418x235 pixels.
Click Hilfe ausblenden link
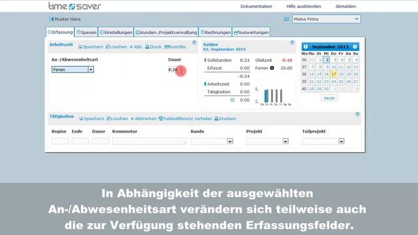pyautogui.click(x=304, y=7)
